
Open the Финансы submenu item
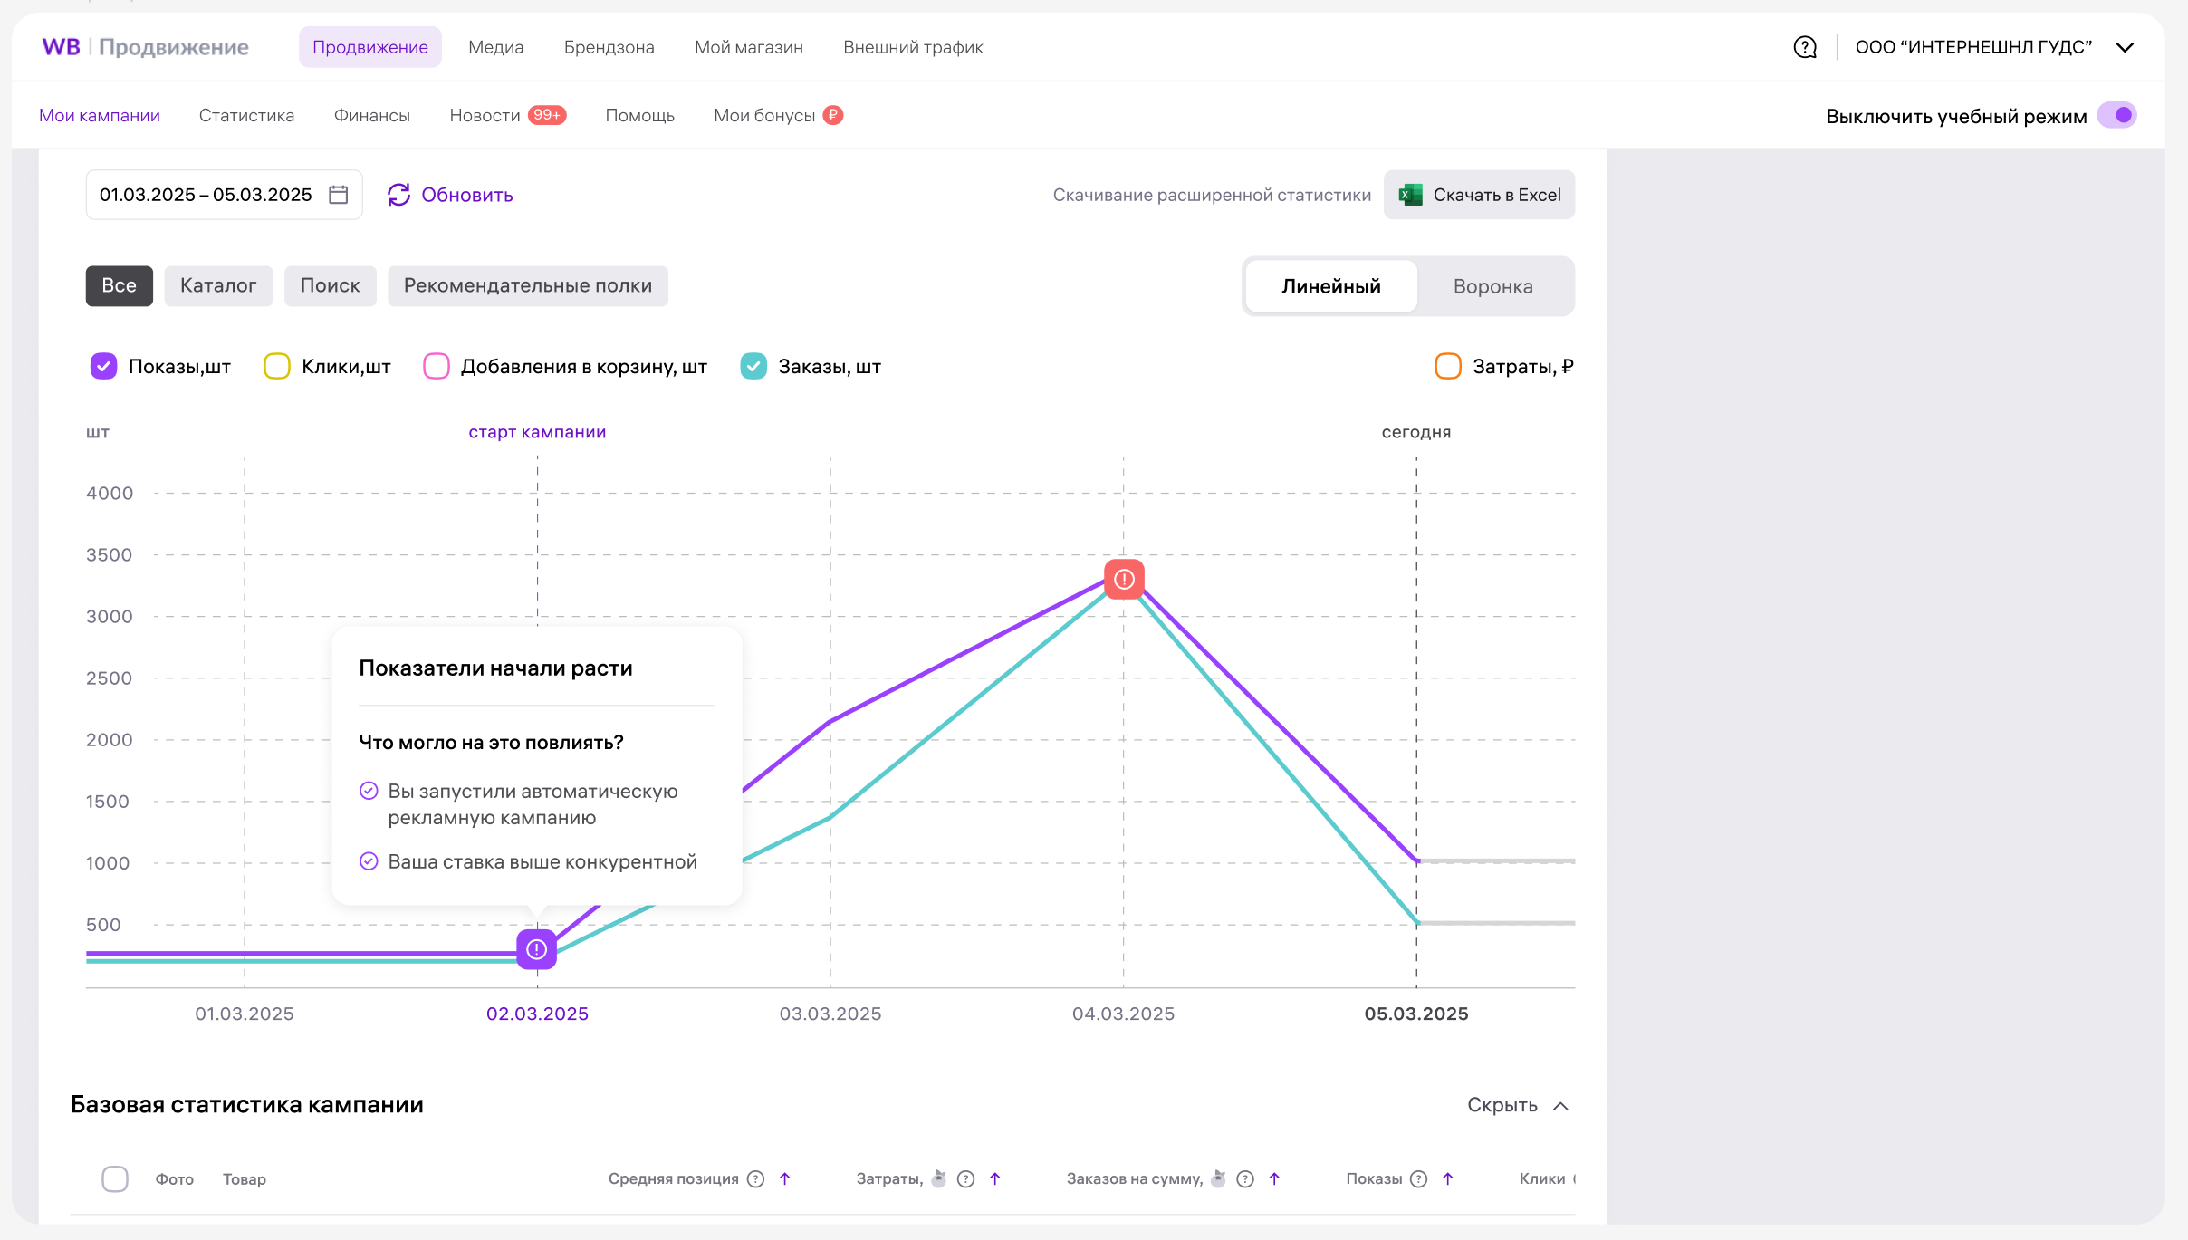[x=372, y=115]
